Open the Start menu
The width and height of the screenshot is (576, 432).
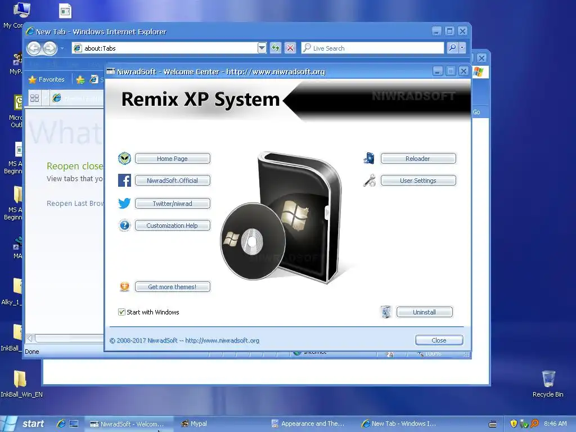pyautogui.click(x=24, y=424)
